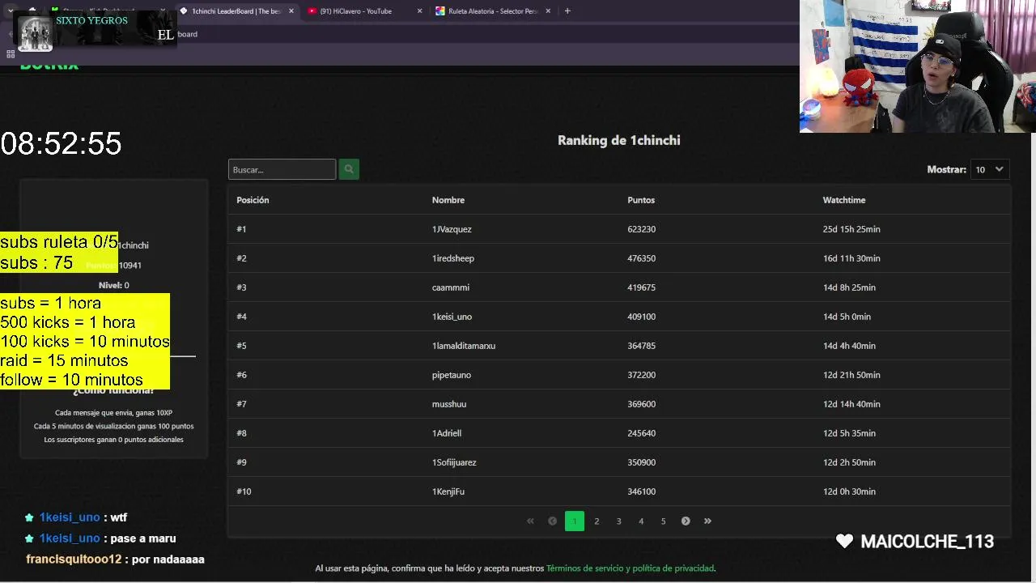Click position #10 cell
The width and height of the screenshot is (1036, 583).
(244, 492)
